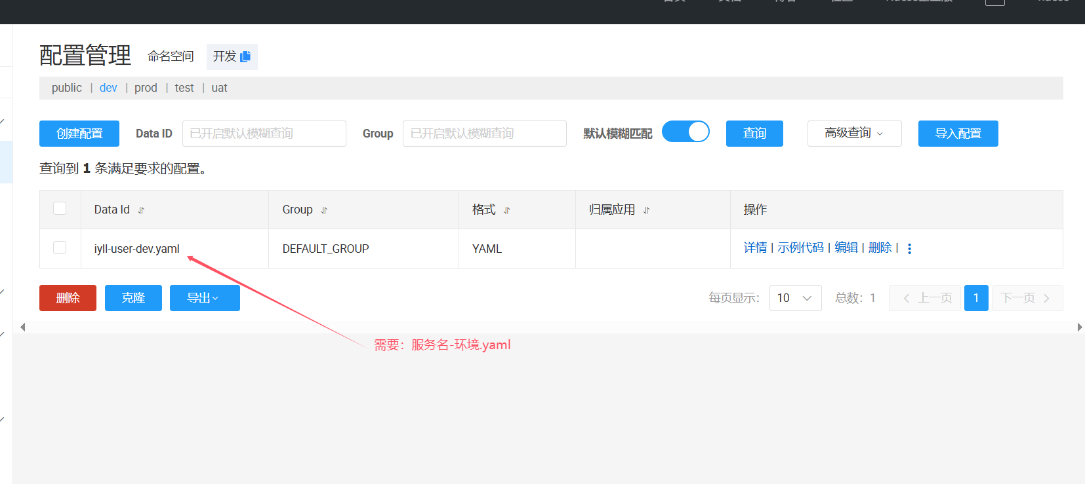Image resolution: width=1085 pixels, height=484 pixels.
Task: Select the iyll-user-dev.yaml row checkbox
Action: pos(60,248)
